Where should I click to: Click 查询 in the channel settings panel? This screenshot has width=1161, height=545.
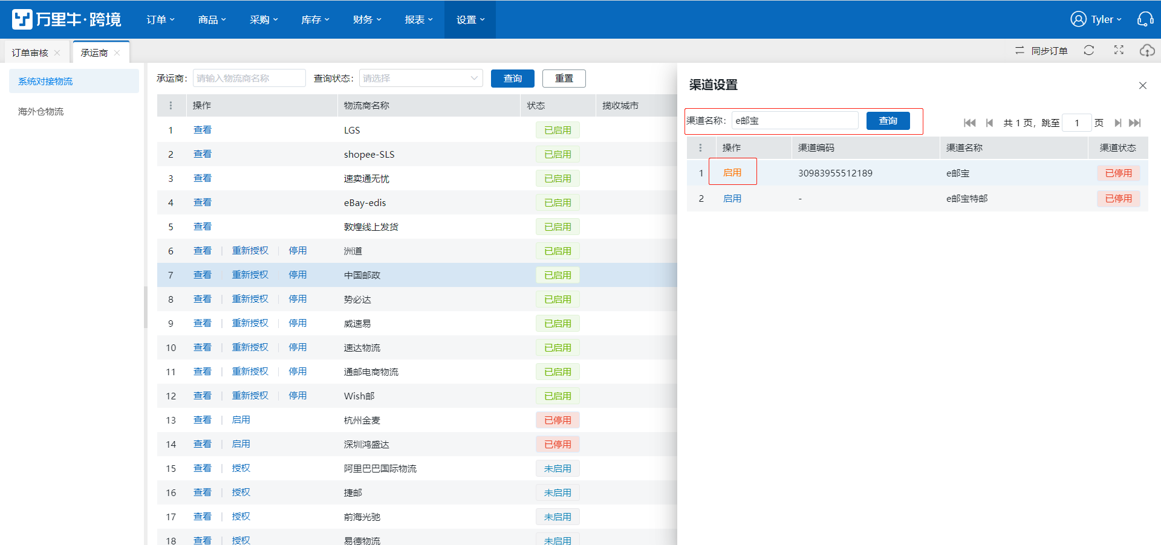pyautogui.click(x=888, y=121)
